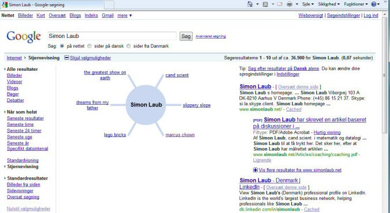Viewport: 390px width, 213px height.
Task: Follow 'dreams from my father' wheel link
Action: click(x=92, y=105)
